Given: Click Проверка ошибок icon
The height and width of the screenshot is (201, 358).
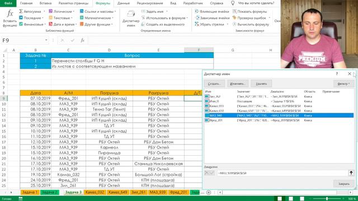Looking at the screenshot, I should [234, 17].
